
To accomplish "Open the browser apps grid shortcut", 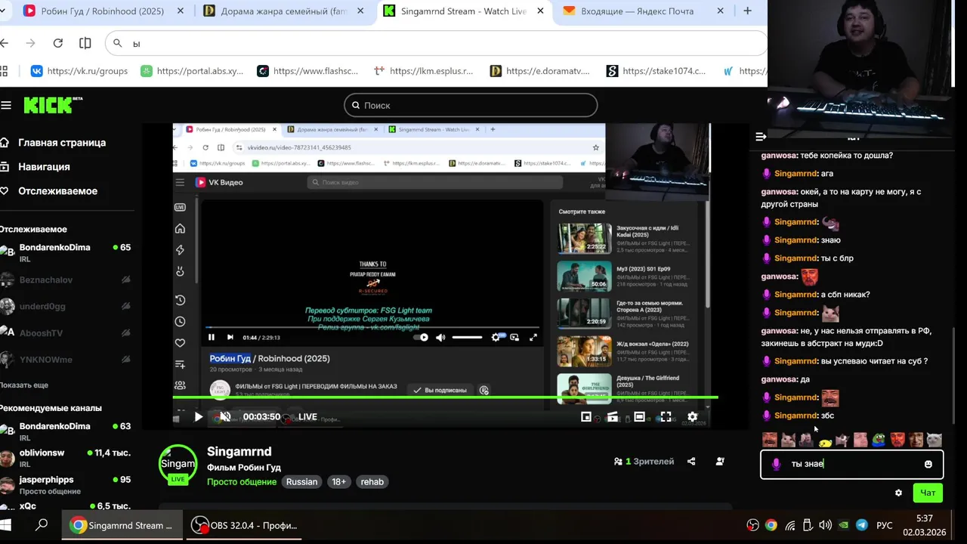I will 4,71.
